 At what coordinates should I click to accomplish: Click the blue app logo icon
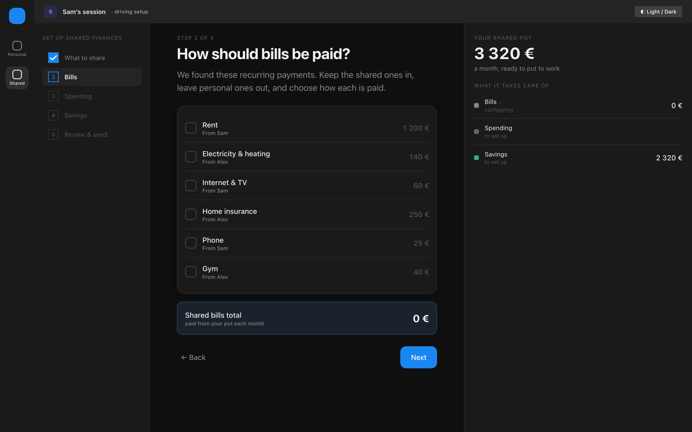[17, 16]
